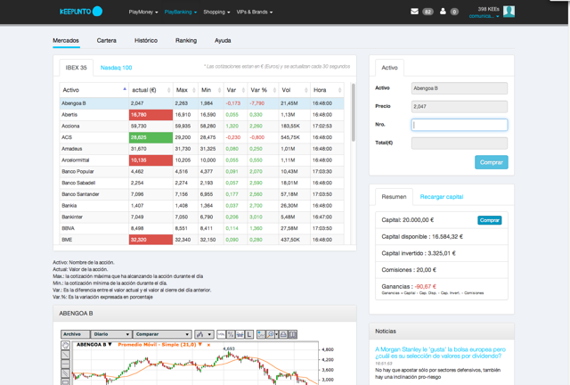The image size is (570, 385).
Task: Toggle the L logarithmic scale icon
Action: pyautogui.click(x=249, y=334)
